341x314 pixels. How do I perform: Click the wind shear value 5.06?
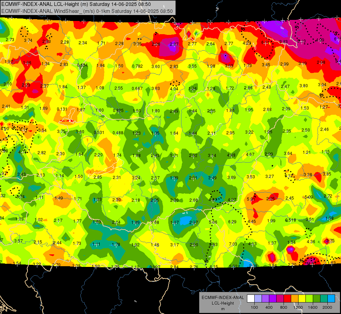[x=213, y=222]
